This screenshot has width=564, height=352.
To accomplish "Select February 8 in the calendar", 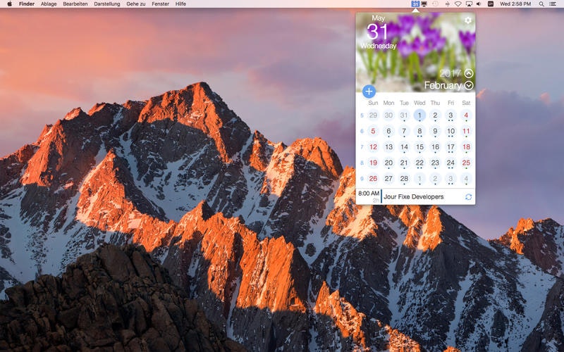I will 419,131.
